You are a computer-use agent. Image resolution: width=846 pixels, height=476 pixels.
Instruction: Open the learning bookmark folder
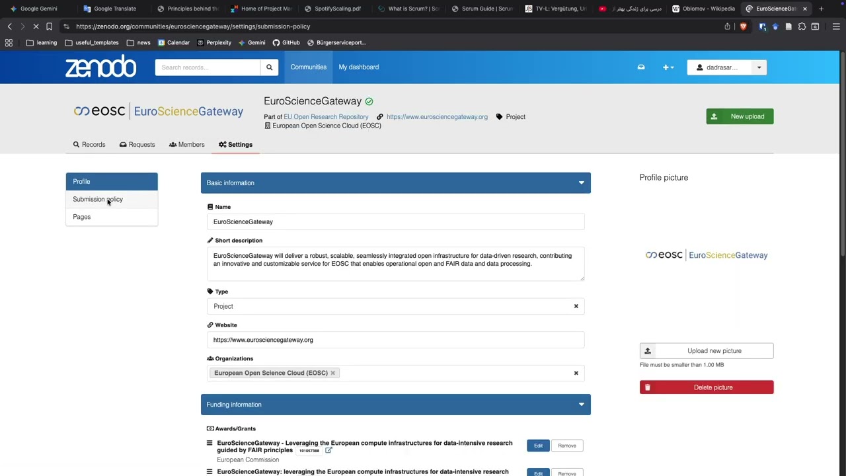coord(42,42)
